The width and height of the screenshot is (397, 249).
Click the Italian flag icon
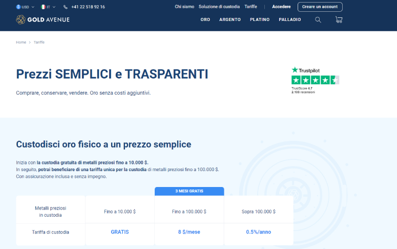[x=44, y=7]
